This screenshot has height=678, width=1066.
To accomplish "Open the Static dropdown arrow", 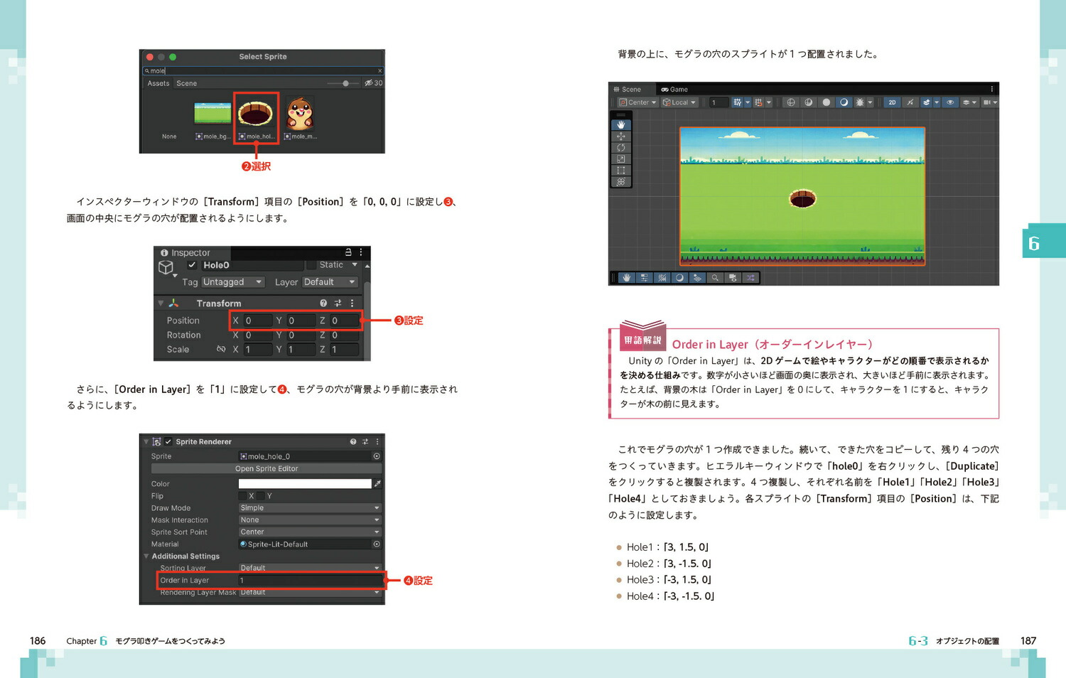I will point(355,265).
